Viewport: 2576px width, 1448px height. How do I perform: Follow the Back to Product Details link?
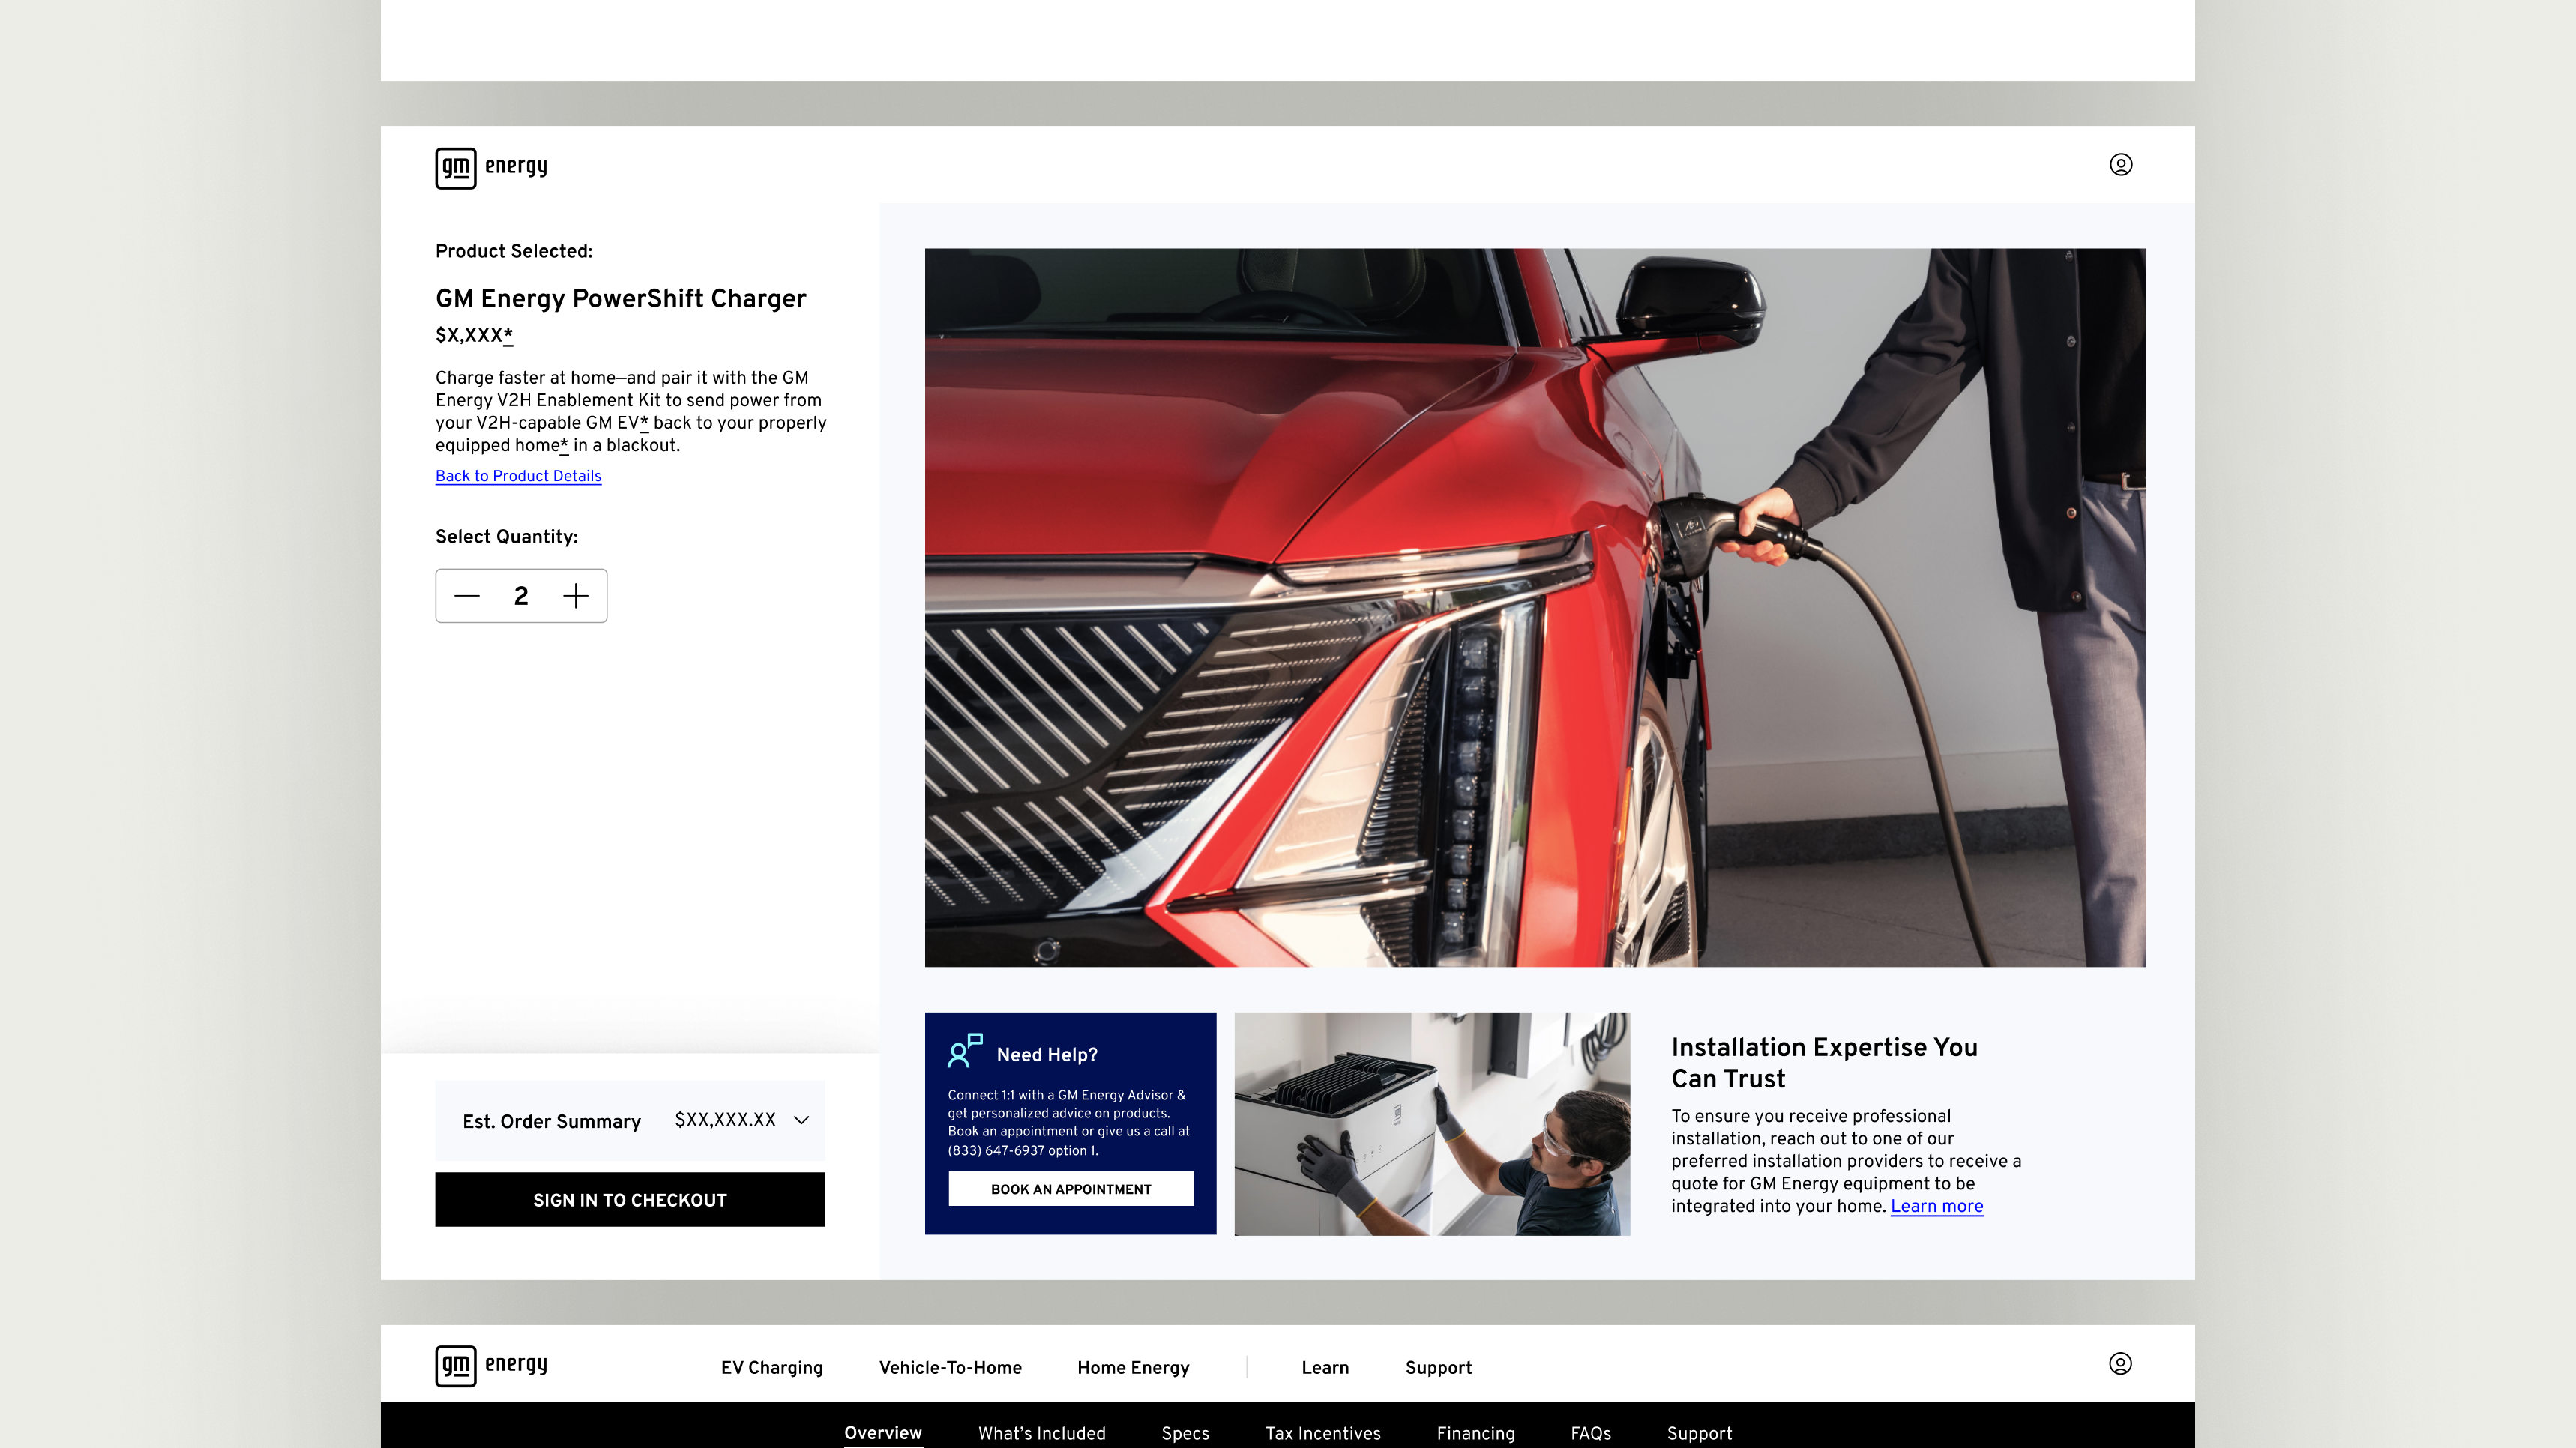point(518,476)
